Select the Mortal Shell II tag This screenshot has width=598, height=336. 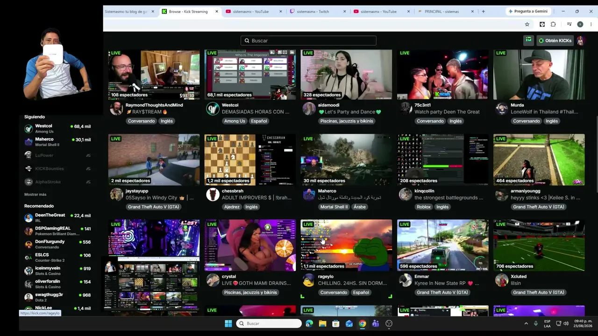tap(334, 207)
